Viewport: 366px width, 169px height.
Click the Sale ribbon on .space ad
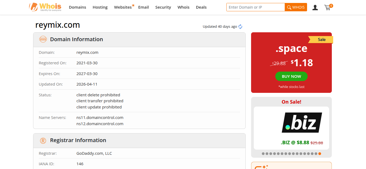point(321,40)
